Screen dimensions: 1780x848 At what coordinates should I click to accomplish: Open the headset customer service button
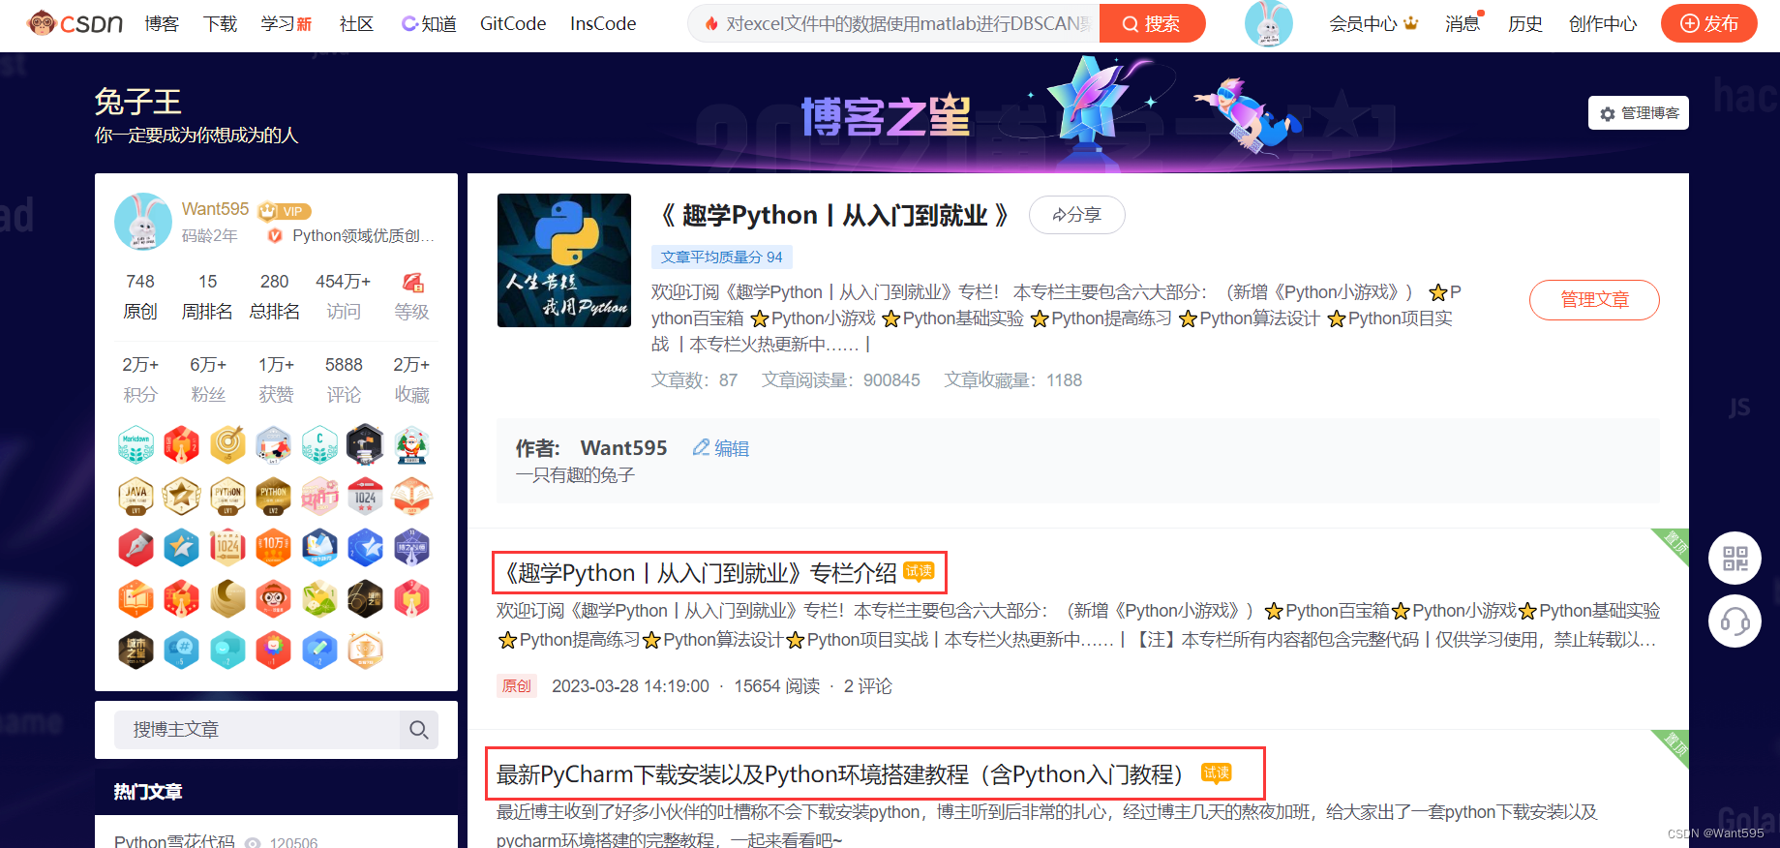(1735, 621)
